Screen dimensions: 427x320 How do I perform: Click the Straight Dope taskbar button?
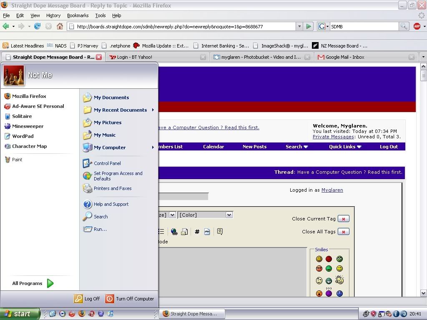(x=192, y=314)
